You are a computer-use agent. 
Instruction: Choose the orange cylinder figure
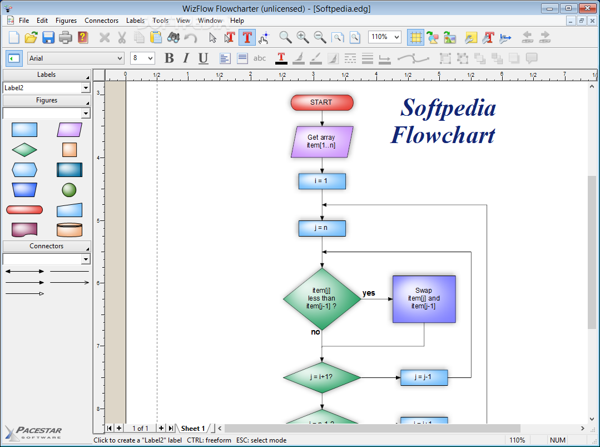click(x=70, y=230)
